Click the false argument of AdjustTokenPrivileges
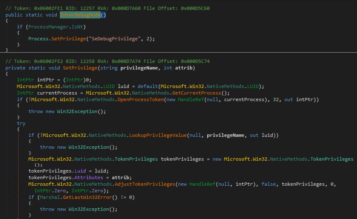 click(x=269, y=184)
